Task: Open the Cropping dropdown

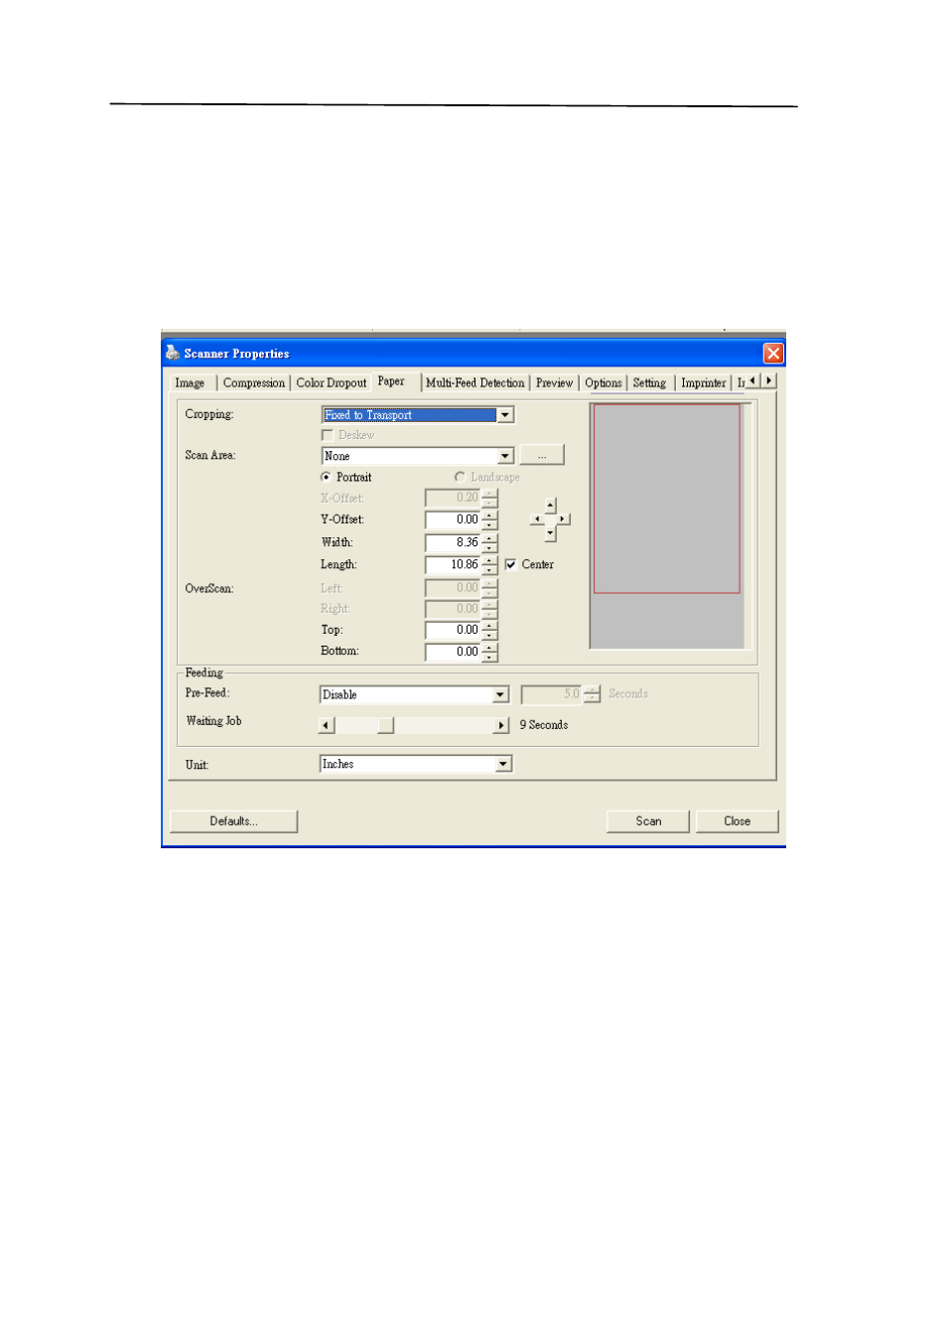Action: pos(505,415)
